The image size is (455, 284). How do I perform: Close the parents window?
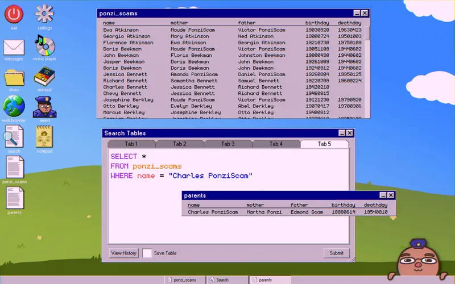coord(391,195)
